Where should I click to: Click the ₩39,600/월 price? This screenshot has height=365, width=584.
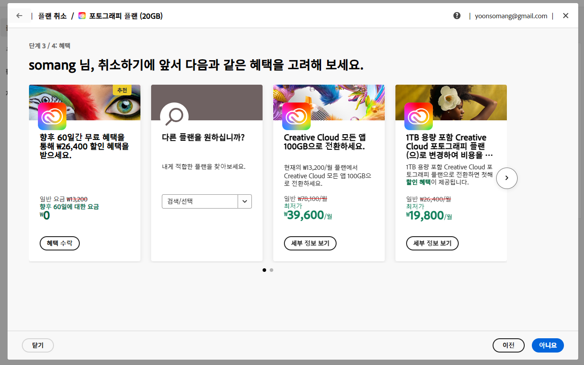click(308, 216)
